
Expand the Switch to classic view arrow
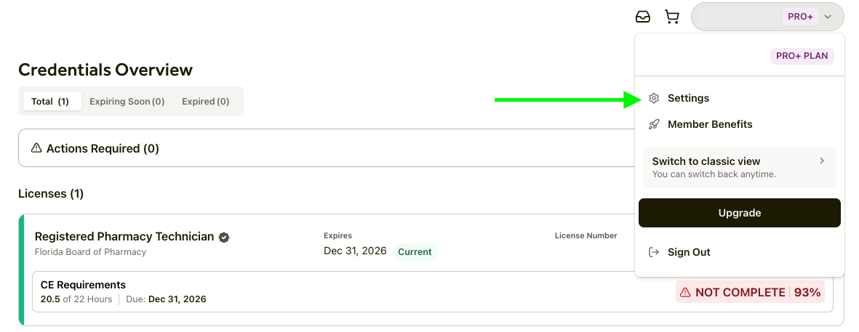click(822, 161)
